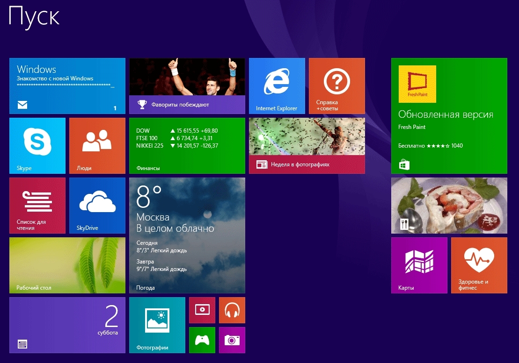Viewport: 519px width, 363px height.
Task: Open the Люди (People) tile
Action: 97,146
